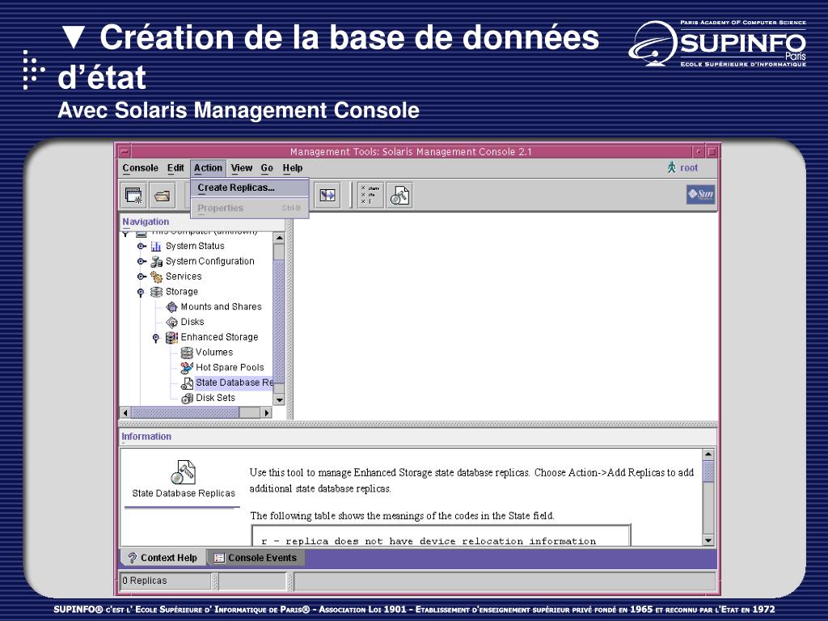Select the Storage tree item
828x621 pixels.
[182, 291]
